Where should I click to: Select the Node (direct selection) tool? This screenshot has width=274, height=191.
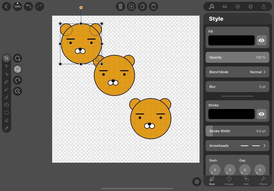(7, 66)
